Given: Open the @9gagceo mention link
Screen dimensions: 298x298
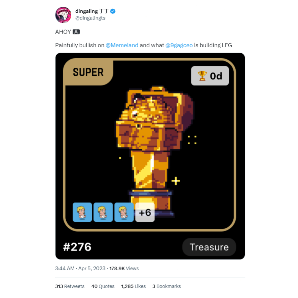Looking at the screenshot, I should [179, 45].
